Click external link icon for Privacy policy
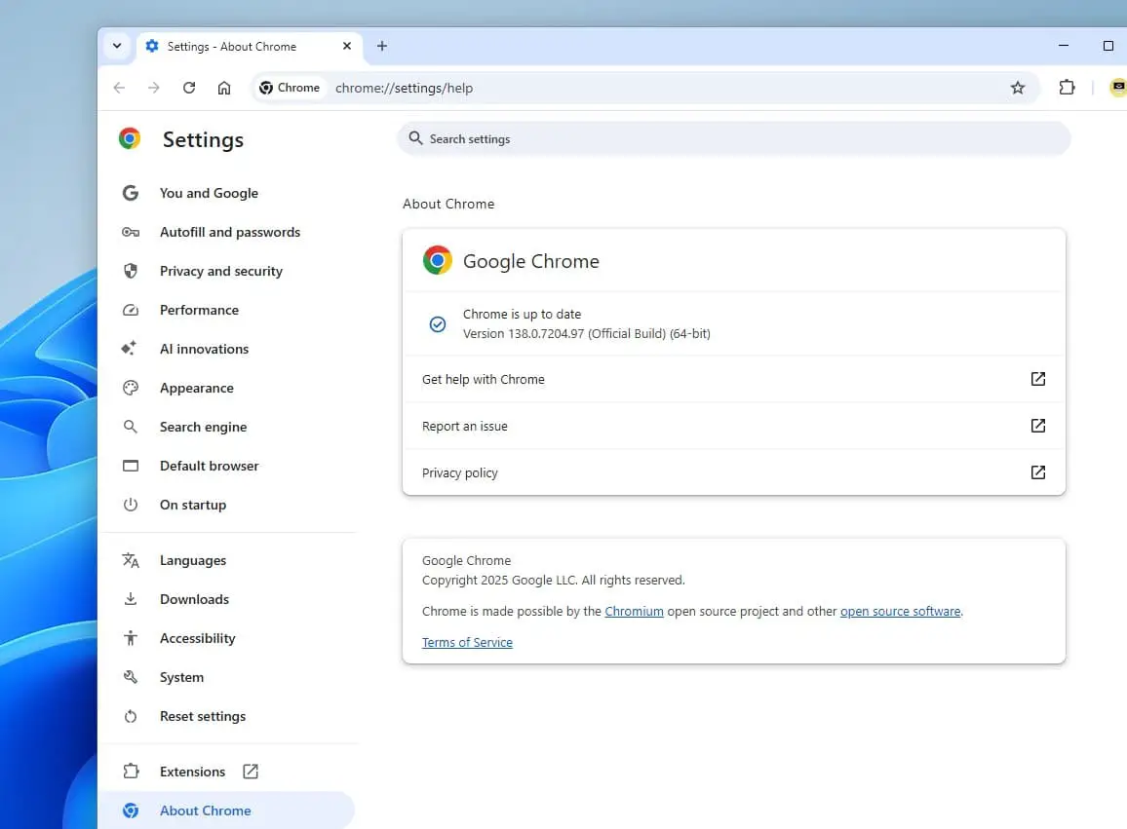Viewport: 1127px width, 829px height. (1038, 471)
